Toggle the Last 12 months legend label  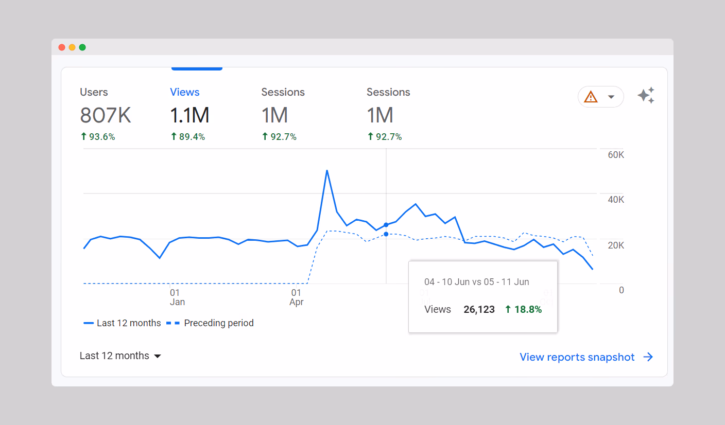(x=129, y=323)
